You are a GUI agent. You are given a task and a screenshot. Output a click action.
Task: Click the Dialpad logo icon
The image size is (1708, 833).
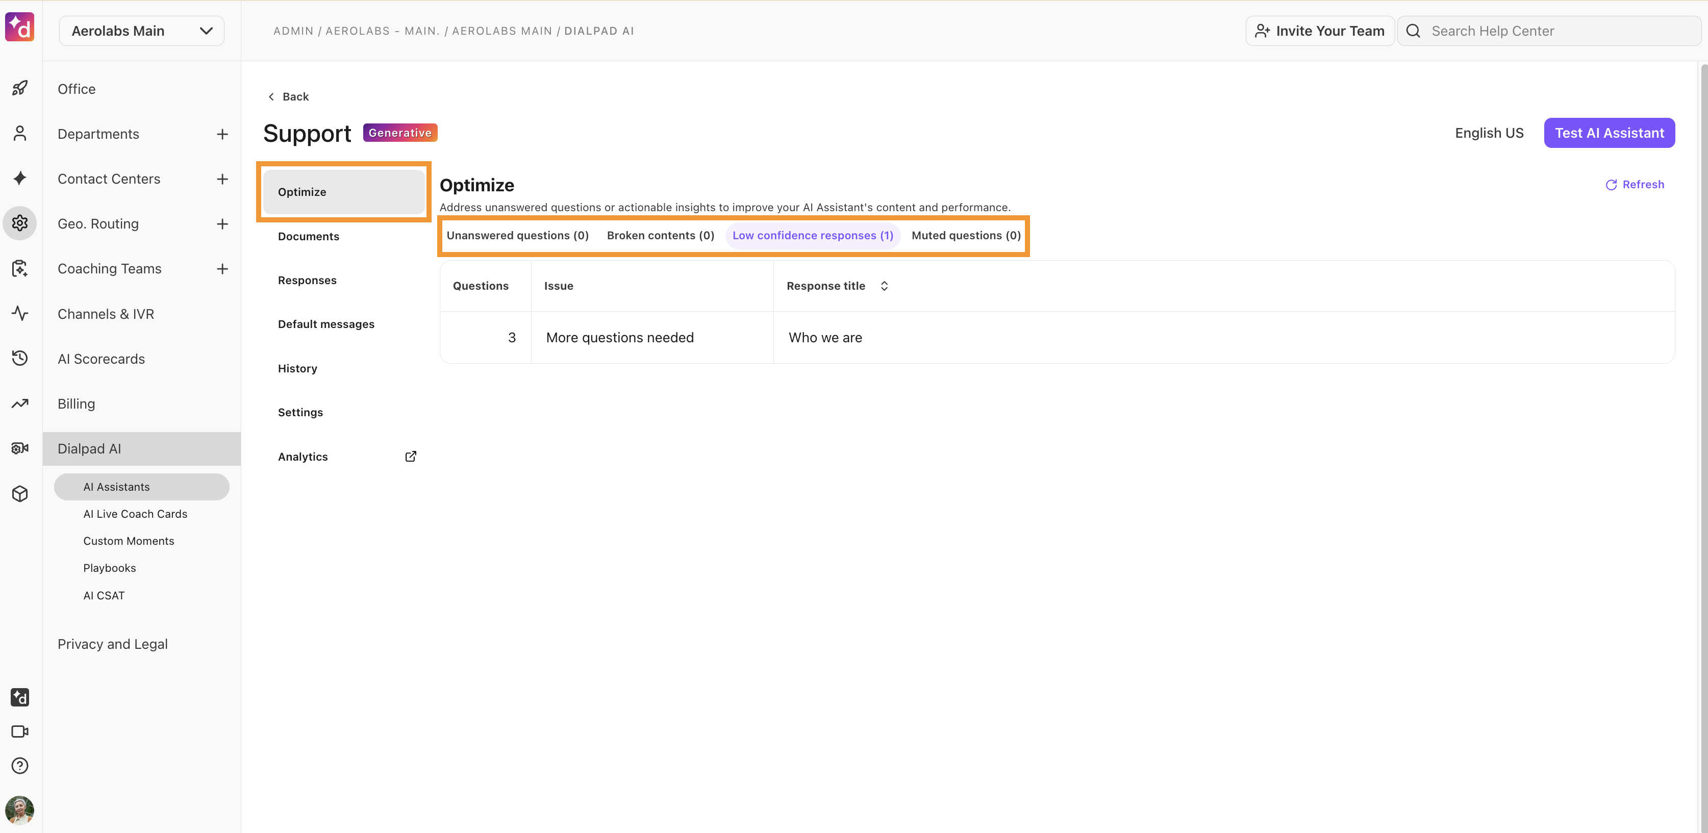click(20, 27)
